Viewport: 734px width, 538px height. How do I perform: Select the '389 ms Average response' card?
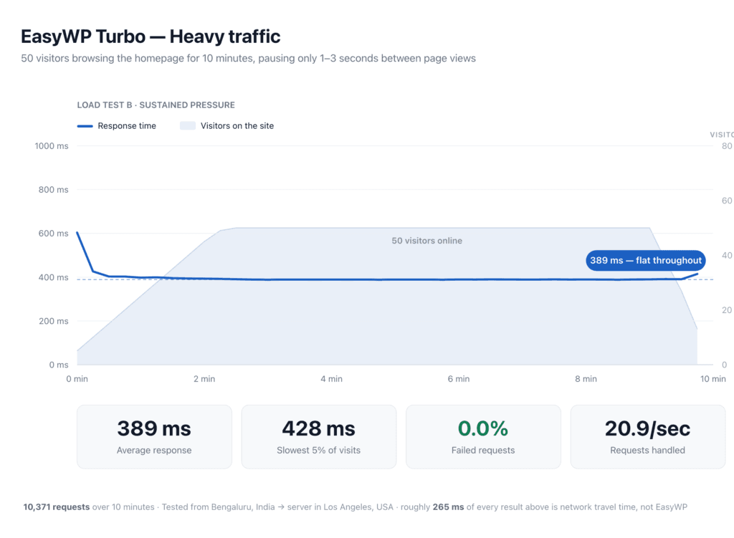pyautogui.click(x=154, y=436)
